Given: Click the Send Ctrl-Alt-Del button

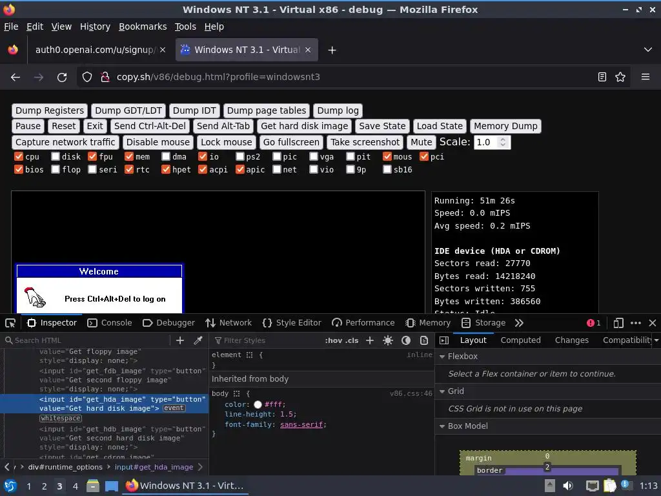Looking at the screenshot, I should click(150, 126).
